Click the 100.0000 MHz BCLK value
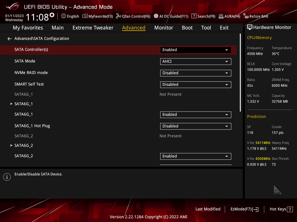 point(258,70)
